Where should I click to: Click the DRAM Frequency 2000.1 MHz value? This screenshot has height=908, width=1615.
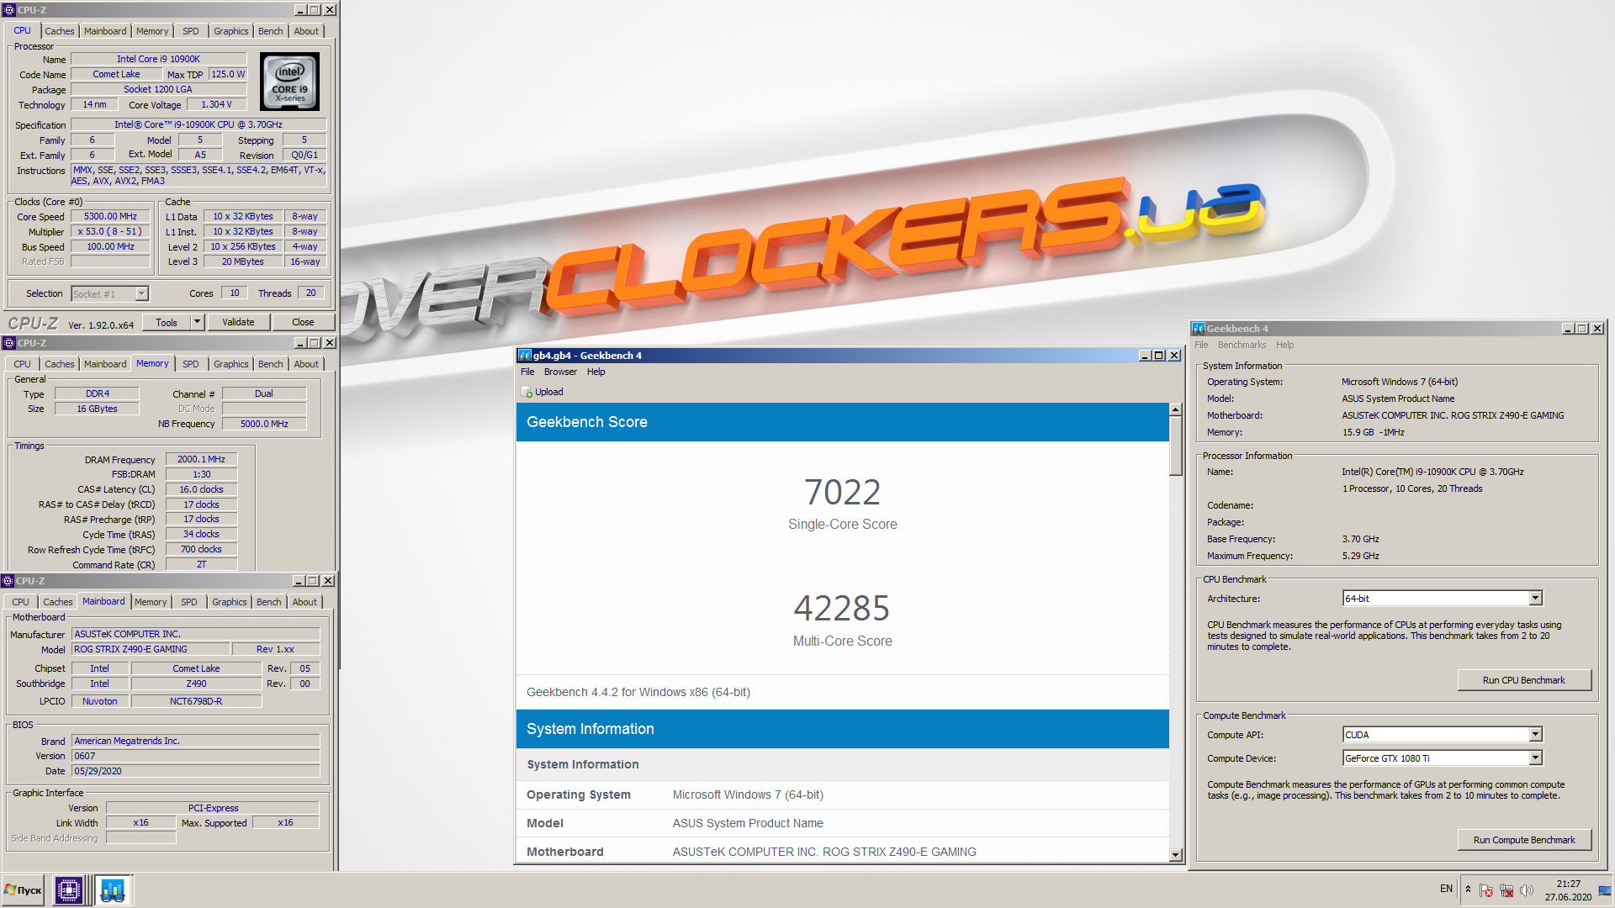201,459
